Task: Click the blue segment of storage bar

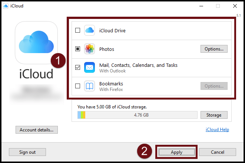Action: (79, 115)
